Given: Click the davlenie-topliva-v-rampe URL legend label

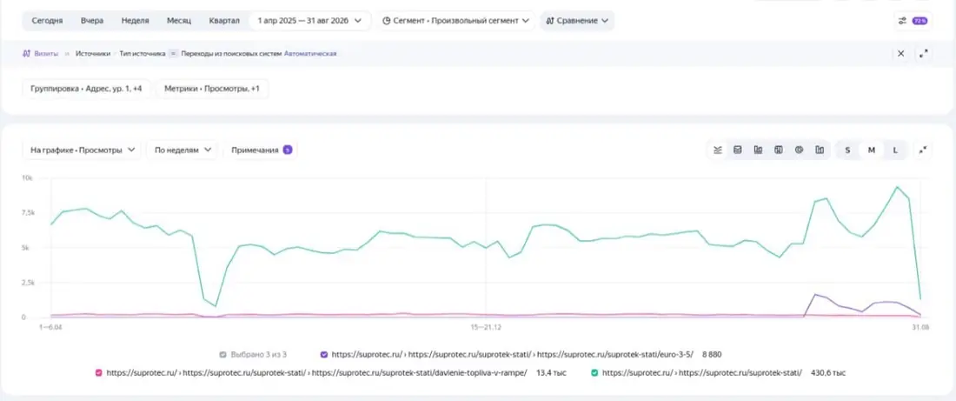Looking at the screenshot, I should tap(316, 372).
